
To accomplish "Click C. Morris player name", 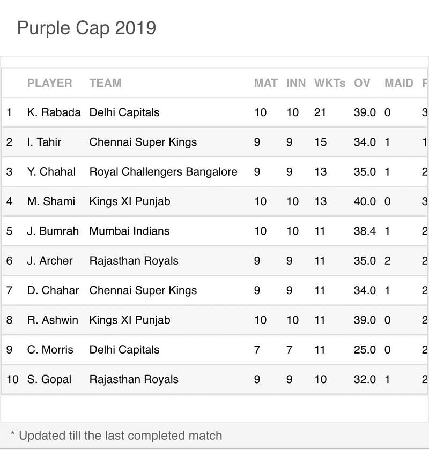I will coord(50,350).
